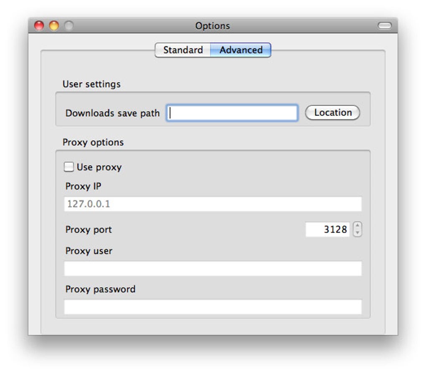Select the Advanced tab
This screenshot has height=374, width=426.
point(241,50)
